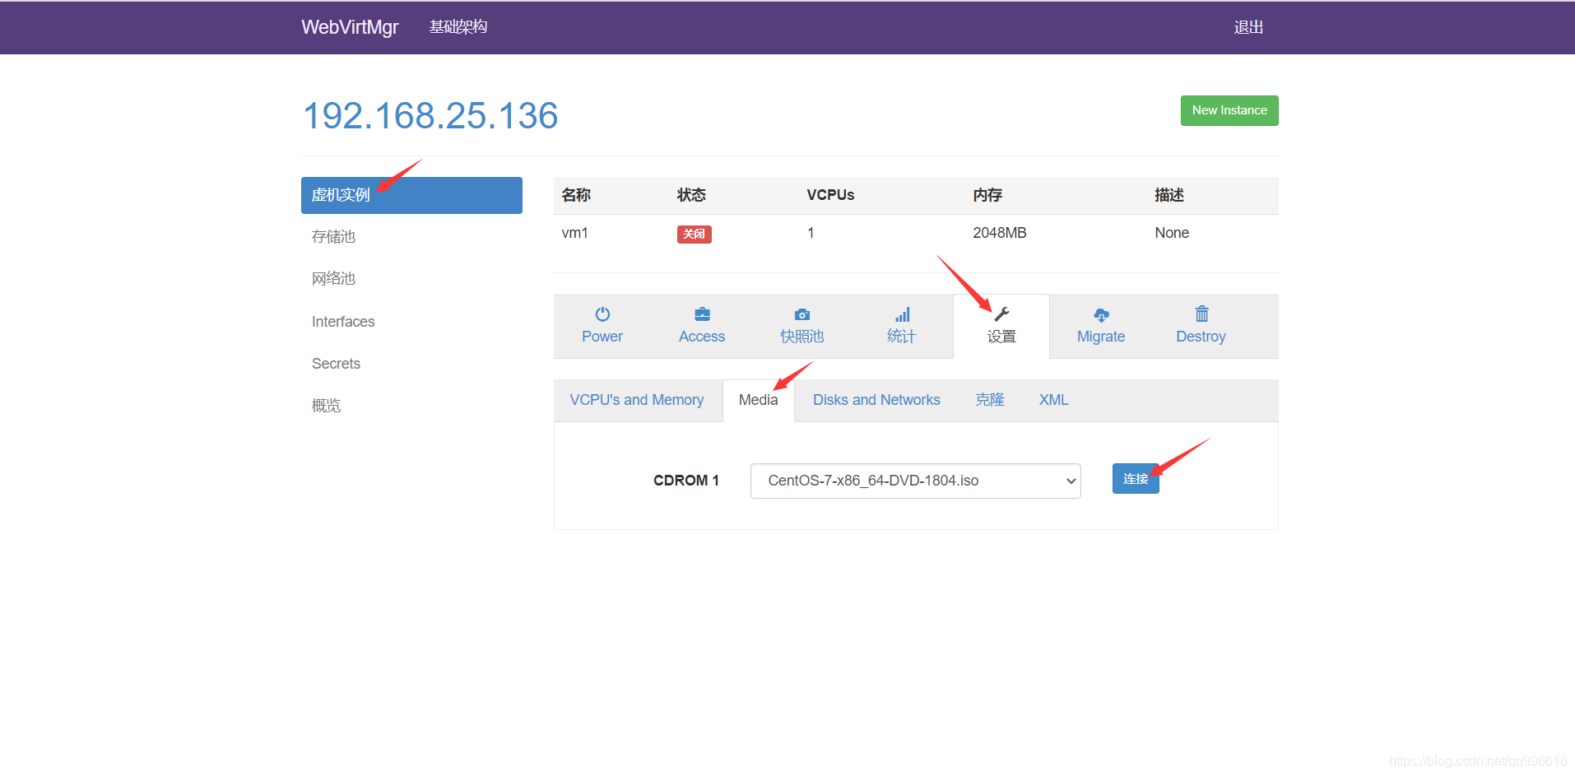Viewport: 1575px width, 776px height.
Task: Open Interfaces in the sidebar
Action: pos(343,322)
